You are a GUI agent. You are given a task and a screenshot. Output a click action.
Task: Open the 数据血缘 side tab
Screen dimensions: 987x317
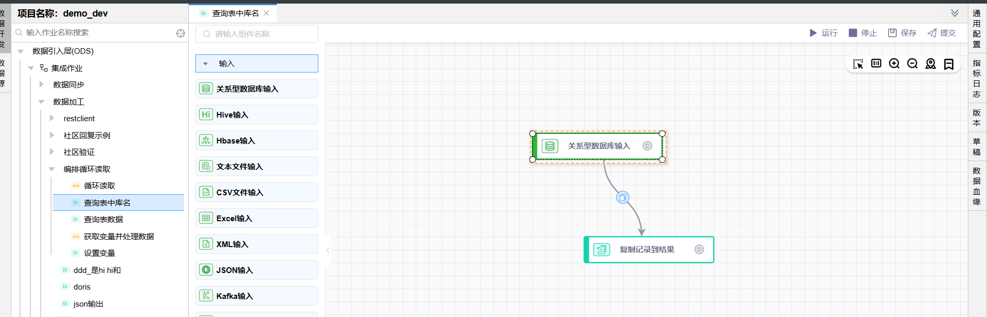click(977, 186)
